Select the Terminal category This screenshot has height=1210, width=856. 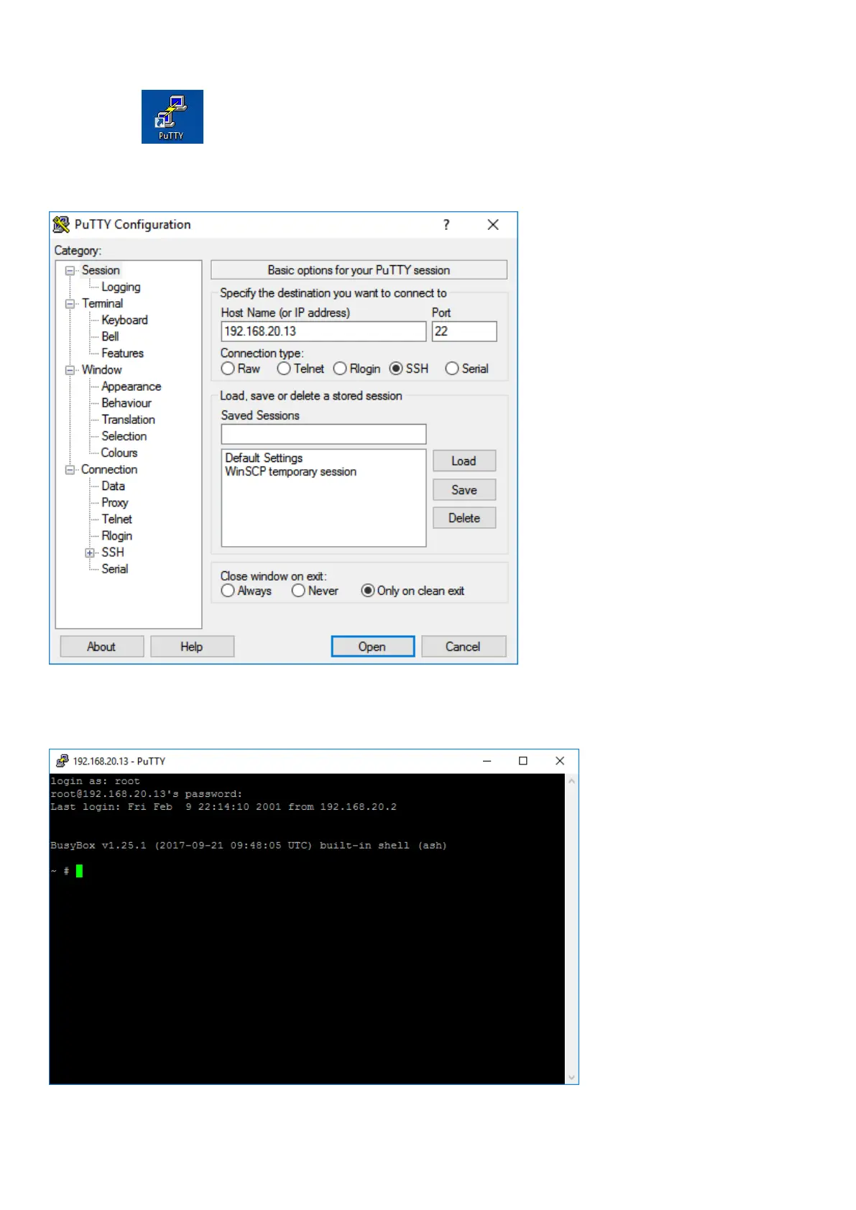(x=102, y=303)
